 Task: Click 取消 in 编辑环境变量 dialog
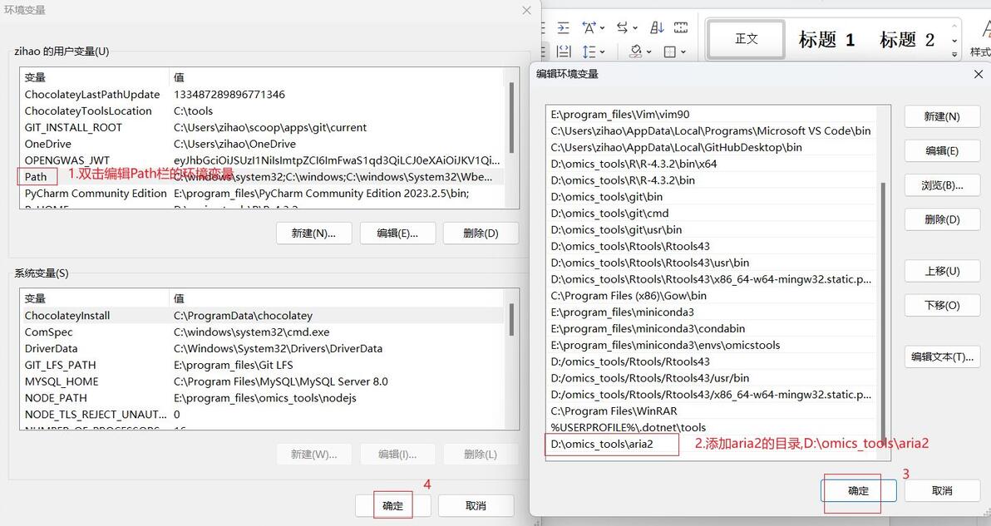tap(942, 490)
